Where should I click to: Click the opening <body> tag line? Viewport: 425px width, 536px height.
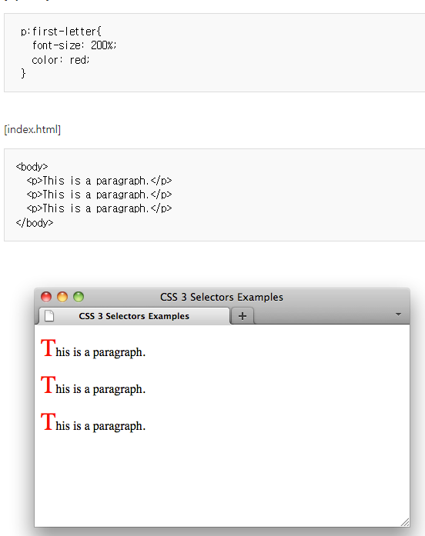pyautogui.click(x=32, y=167)
